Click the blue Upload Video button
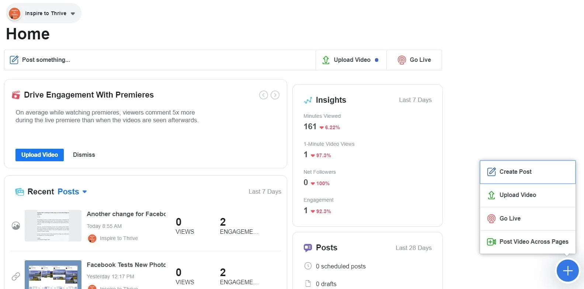 pyautogui.click(x=39, y=155)
